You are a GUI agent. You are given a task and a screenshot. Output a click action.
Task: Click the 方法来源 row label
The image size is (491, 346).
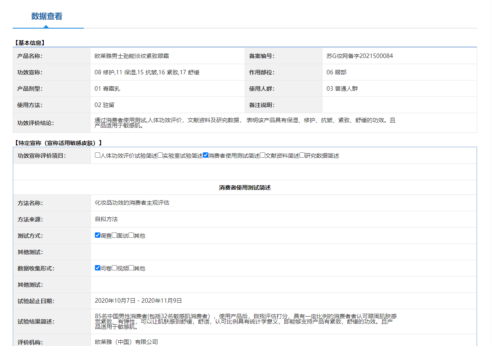pyautogui.click(x=30, y=219)
